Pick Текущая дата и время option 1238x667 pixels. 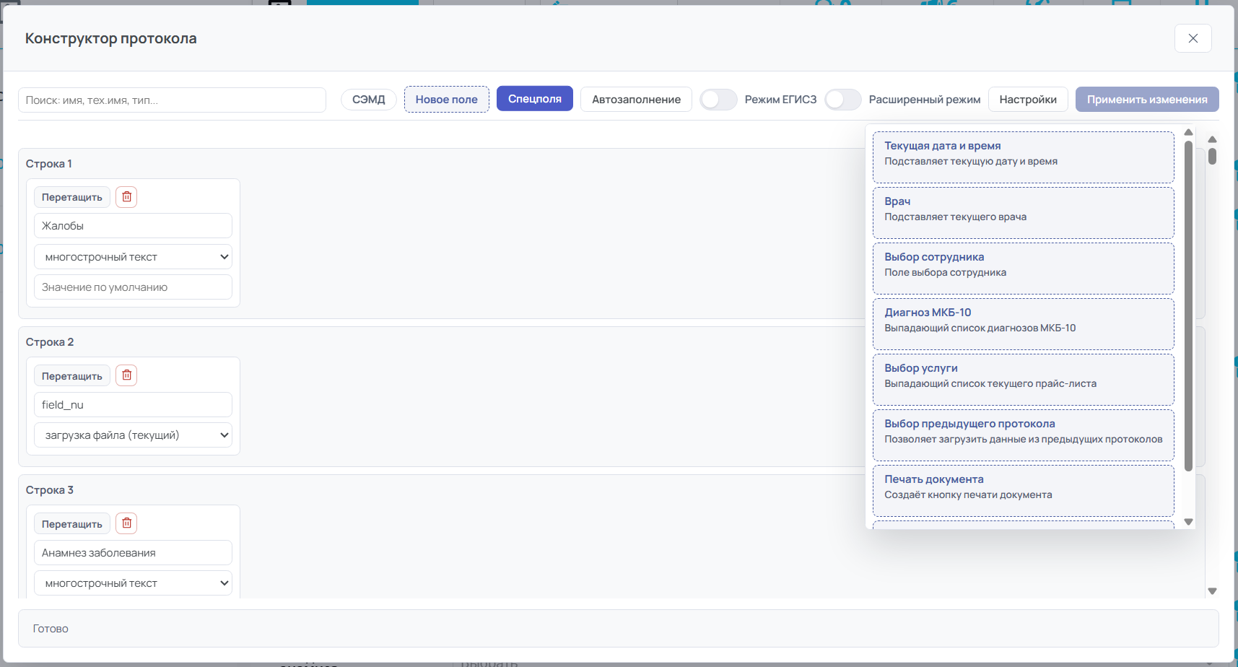(1023, 153)
